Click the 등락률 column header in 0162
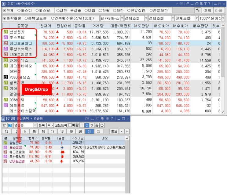227x195 pixels. [x=80, y=26]
